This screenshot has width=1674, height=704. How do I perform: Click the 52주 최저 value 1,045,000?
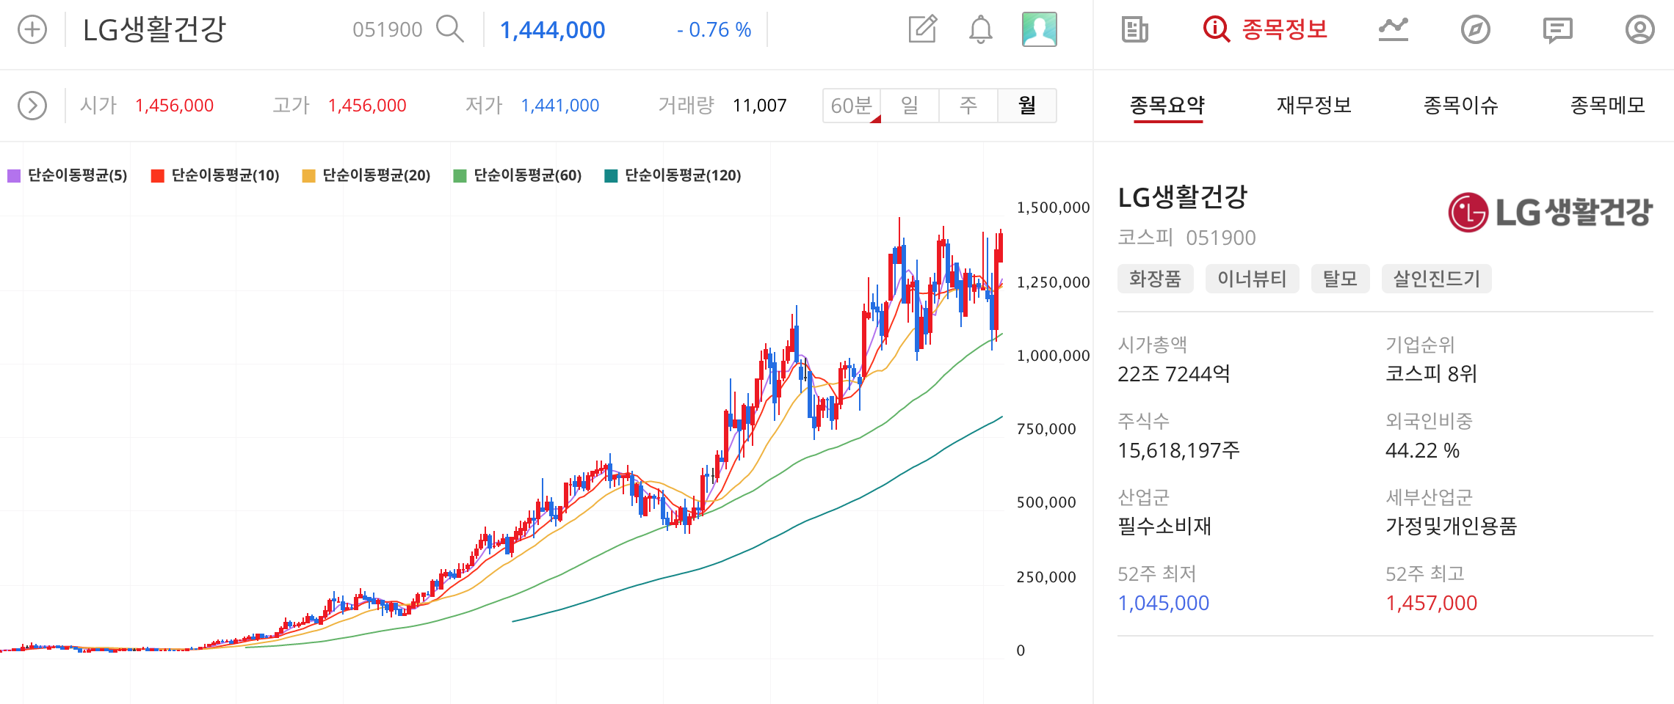[x=1164, y=603]
